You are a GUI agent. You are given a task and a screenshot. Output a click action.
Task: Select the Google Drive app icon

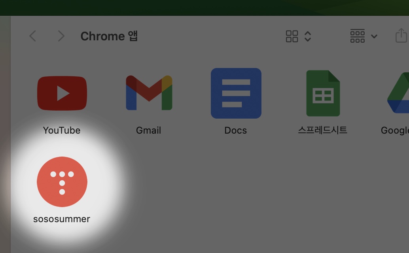tap(398, 93)
